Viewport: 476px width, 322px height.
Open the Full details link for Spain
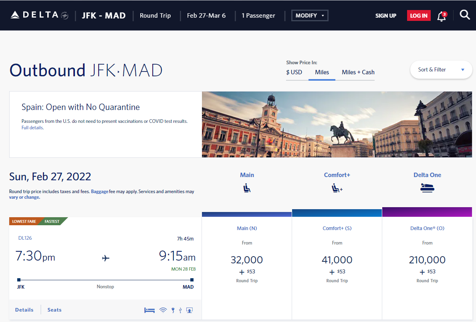click(32, 128)
